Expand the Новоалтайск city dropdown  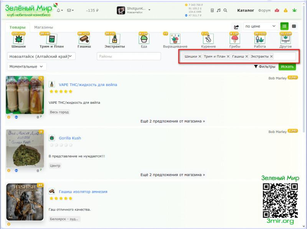[41, 56]
